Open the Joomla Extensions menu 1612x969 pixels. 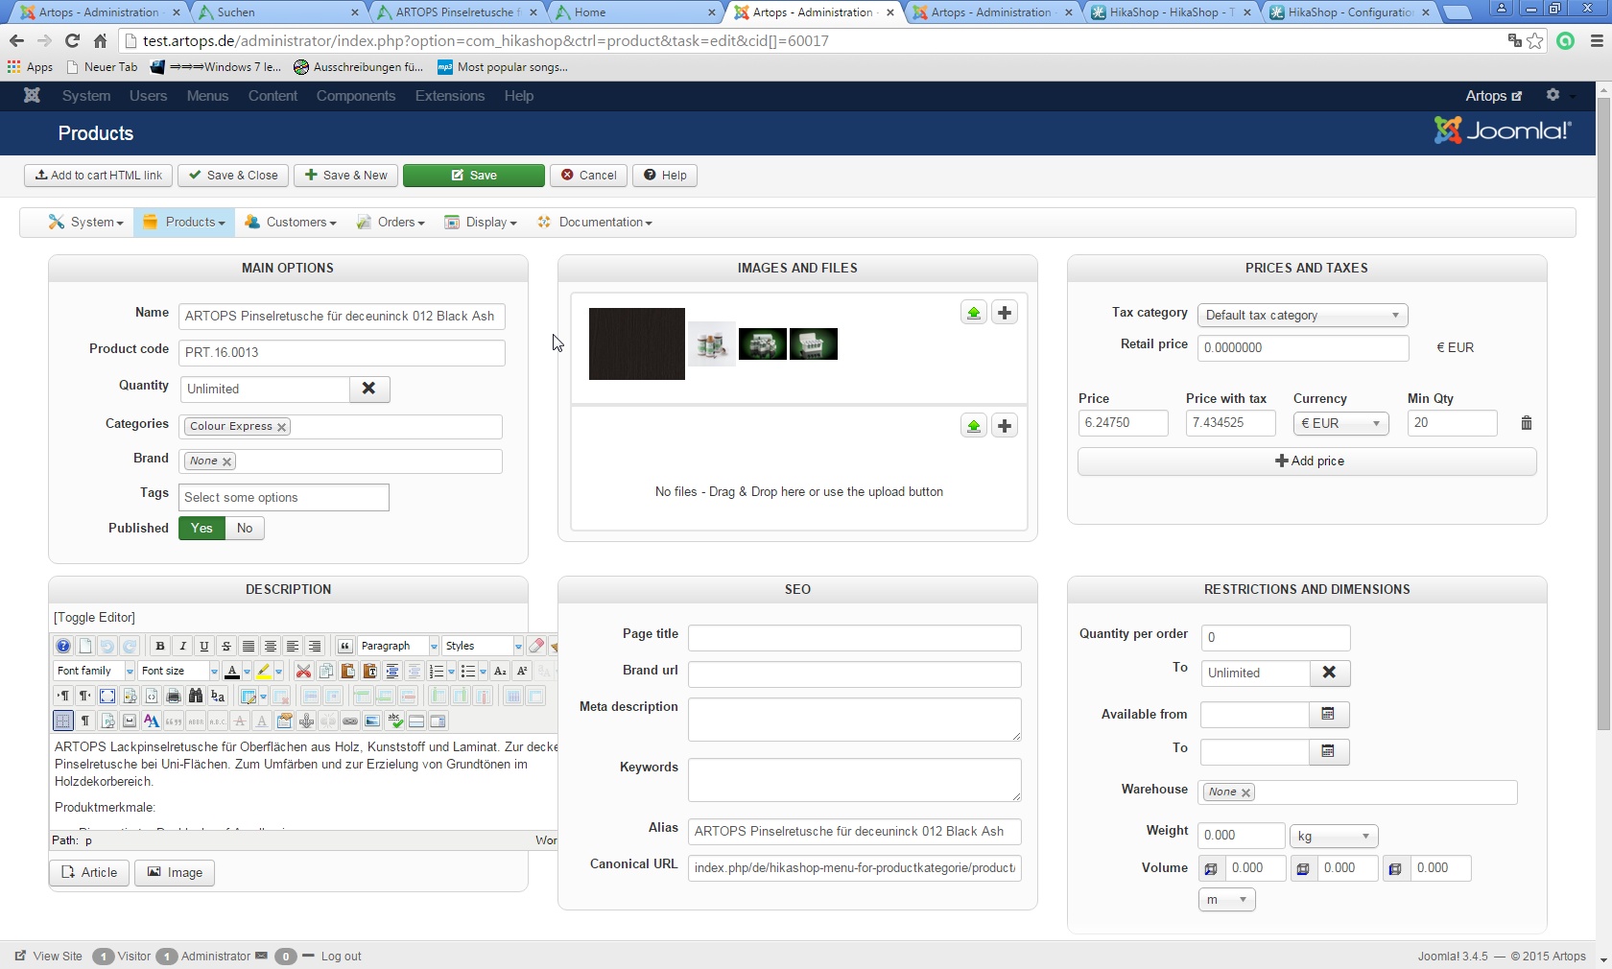click(450, 96)
